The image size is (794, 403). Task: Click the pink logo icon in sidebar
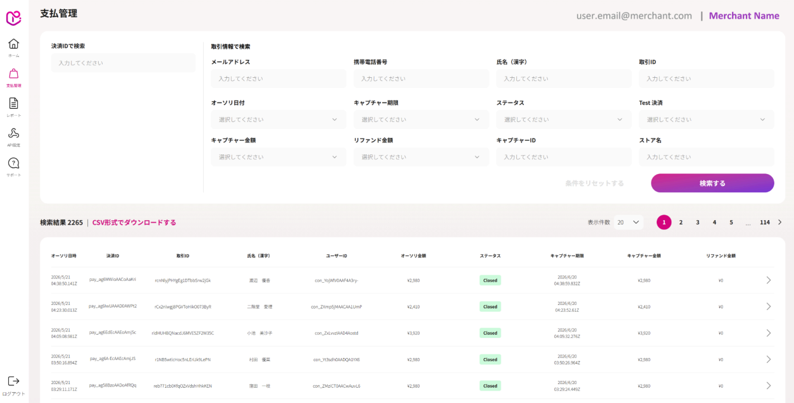14,18
